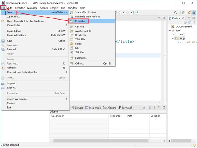This screenshot has height=148, width=197.
Task: Open the Search menu
Action: (x=44, y=8)
